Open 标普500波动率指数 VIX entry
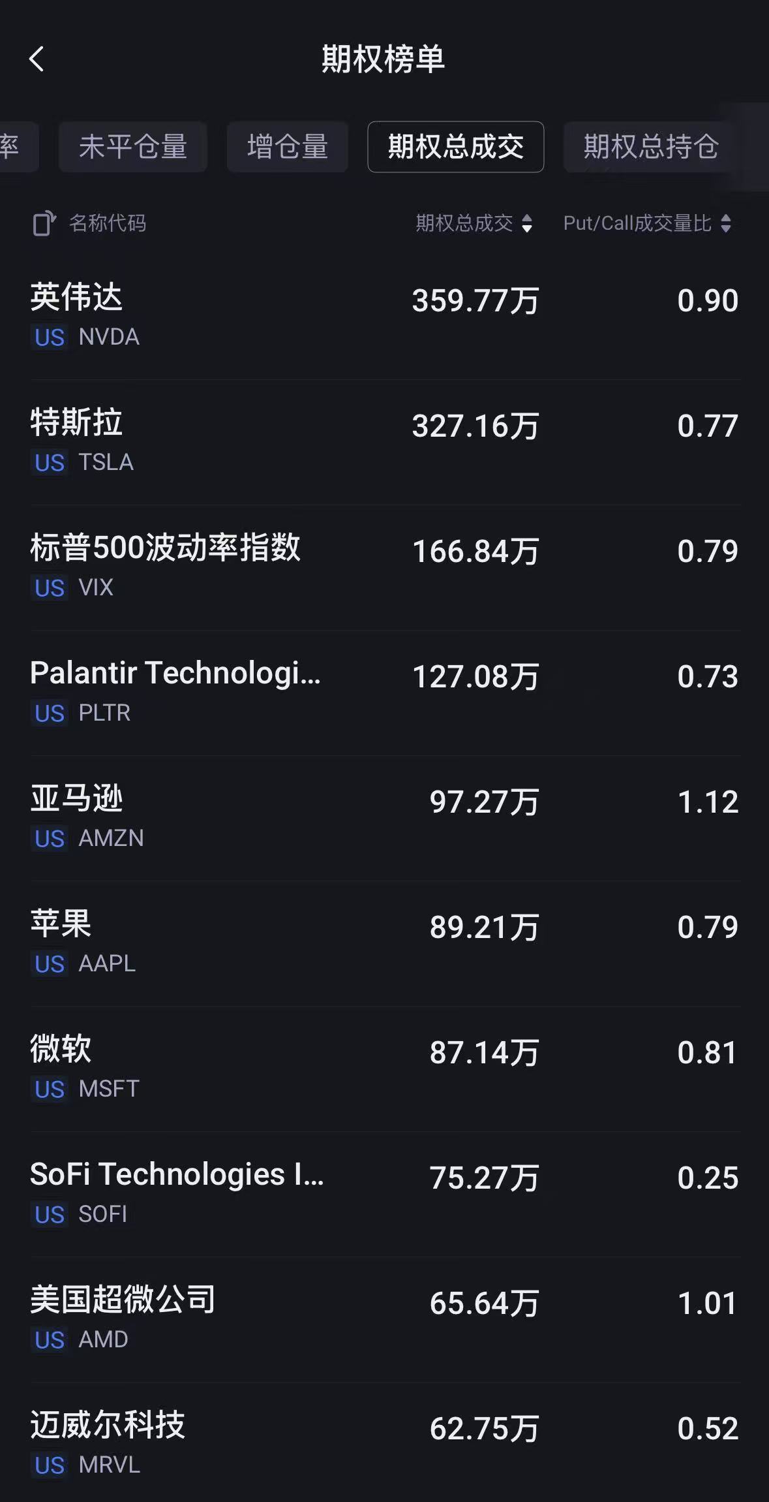Viewport: 769px width, 1502px height. [x=385, y=568]
